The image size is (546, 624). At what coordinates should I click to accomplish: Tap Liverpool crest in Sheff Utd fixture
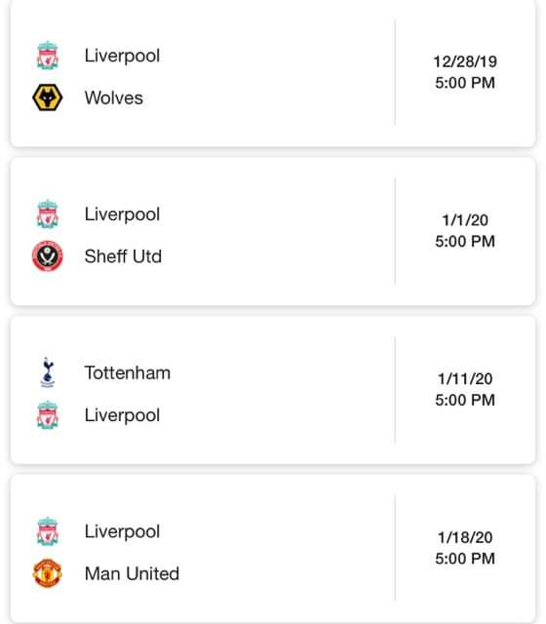(x=48, y=214)
